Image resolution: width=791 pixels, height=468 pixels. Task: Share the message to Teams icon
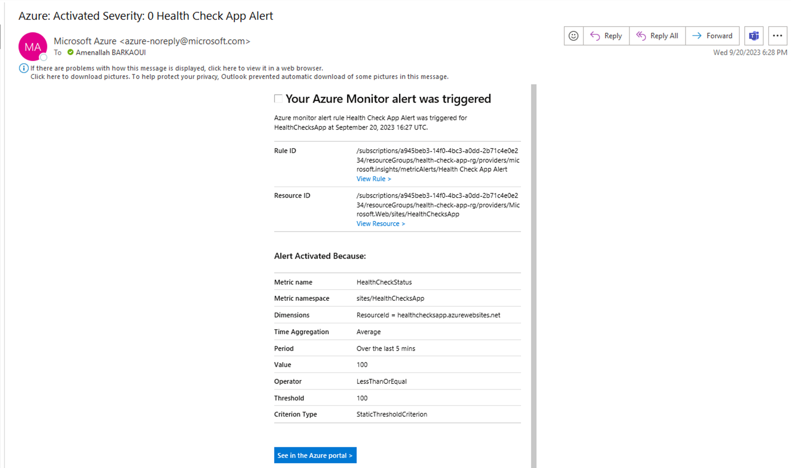click(754, 36)
